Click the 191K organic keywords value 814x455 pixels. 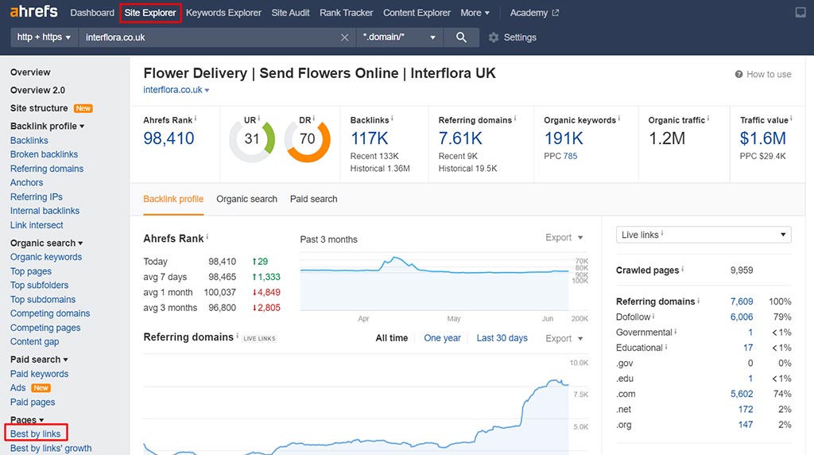point(564,138)
